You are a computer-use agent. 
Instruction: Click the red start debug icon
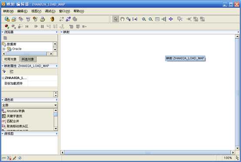tap(7, 26)
